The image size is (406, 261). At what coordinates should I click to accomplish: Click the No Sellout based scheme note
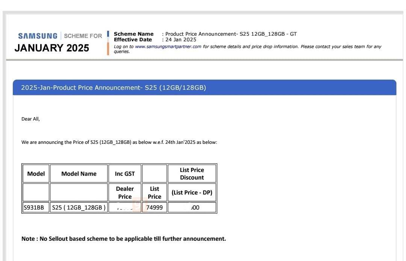[x=124, y=238]
